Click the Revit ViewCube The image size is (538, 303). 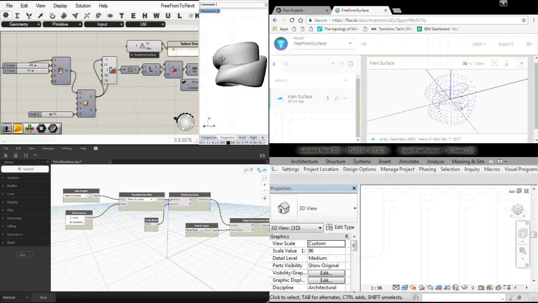517,209
